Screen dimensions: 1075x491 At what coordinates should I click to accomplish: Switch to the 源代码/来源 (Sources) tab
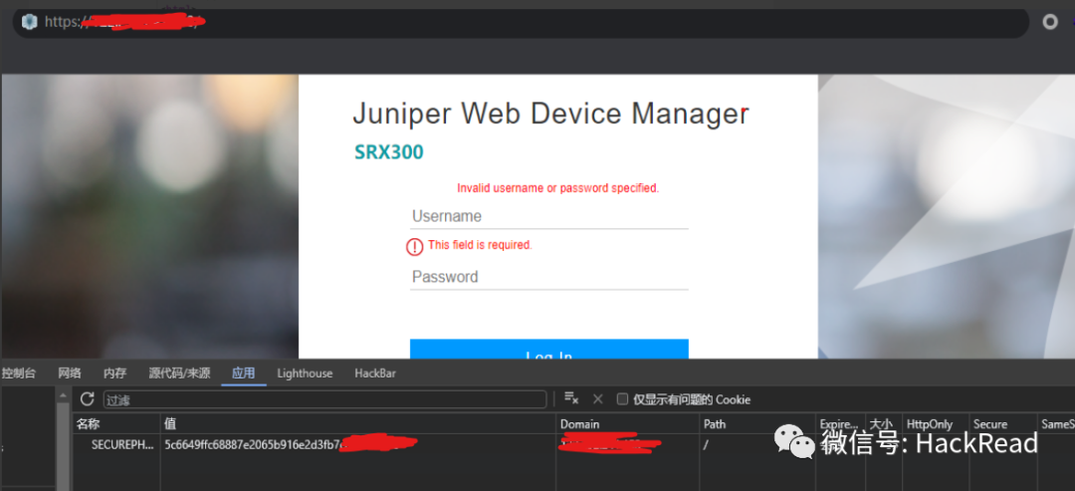click(179, 373)
